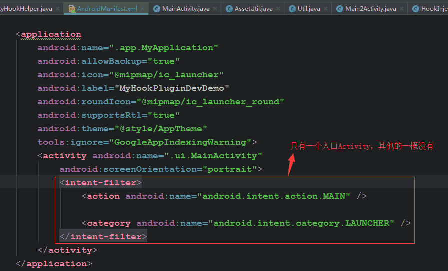Screen dimensions: 448x271
Task: Click the android:allowBackup="true" attribute
Action: 108,61
